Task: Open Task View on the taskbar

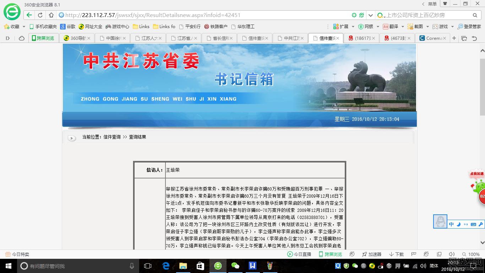Action: pyautogui.click(x=148, y=266)
